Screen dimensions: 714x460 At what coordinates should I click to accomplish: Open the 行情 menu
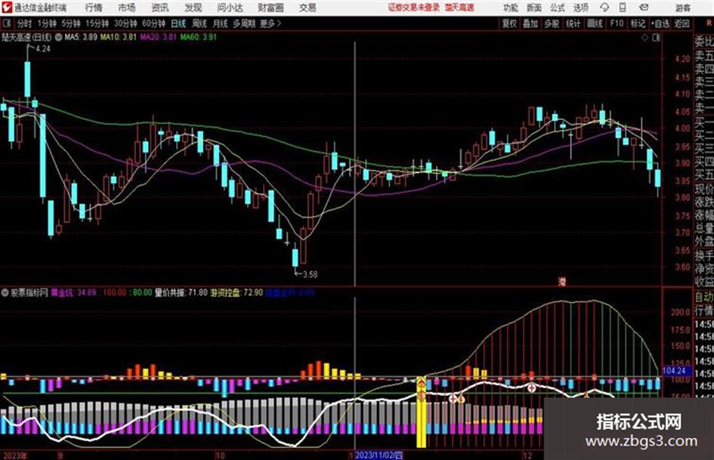tap(94, 8)
